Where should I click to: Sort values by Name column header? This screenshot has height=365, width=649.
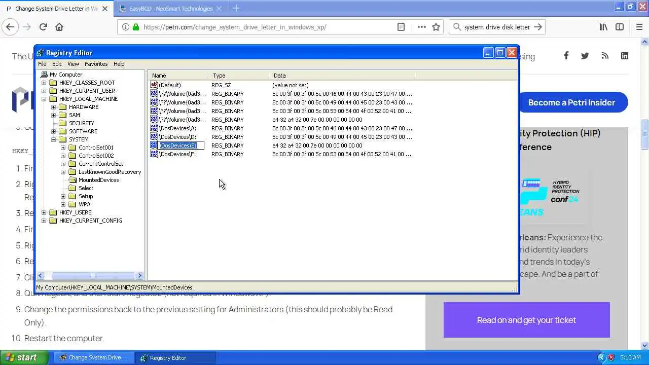click(177, 76)
